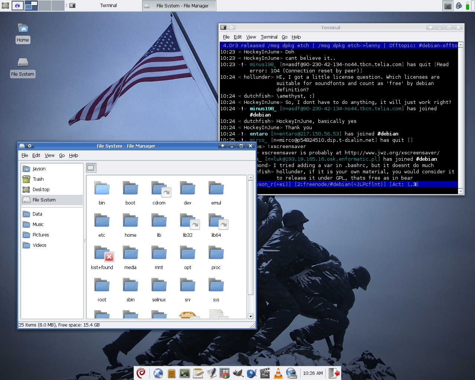Open the Go menu in Terminal window
The width and height of the screenshot is (475, 380).
click(x=285, y=37)
